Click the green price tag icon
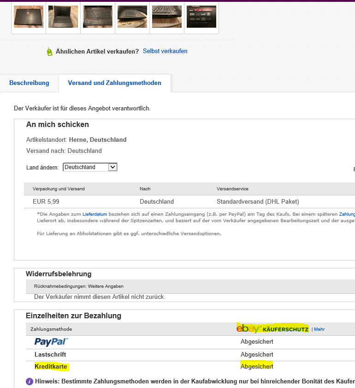 pyautogui.click(x=49, y=52)
